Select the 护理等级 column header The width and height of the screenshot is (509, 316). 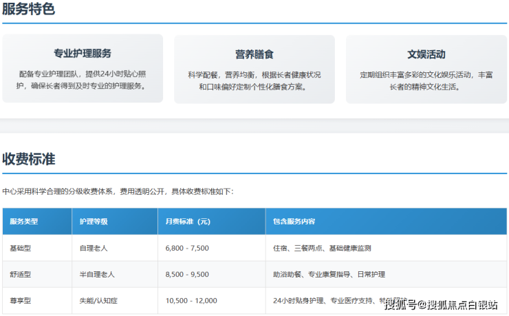[94, 222]
